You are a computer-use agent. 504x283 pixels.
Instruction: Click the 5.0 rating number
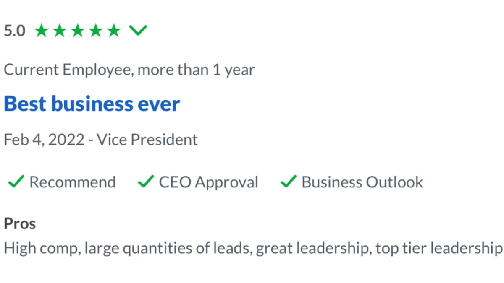click(x=15, y=31)
